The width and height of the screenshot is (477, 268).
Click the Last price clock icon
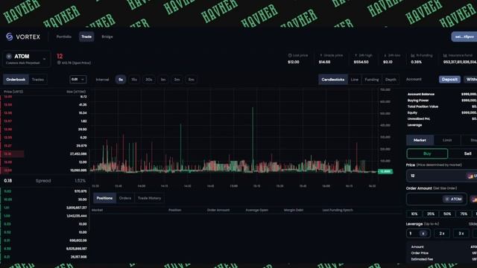tap(290, 56)
